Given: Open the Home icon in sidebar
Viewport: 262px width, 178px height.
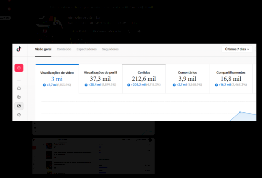Looking at the screenshot, I should coord(19,88).
